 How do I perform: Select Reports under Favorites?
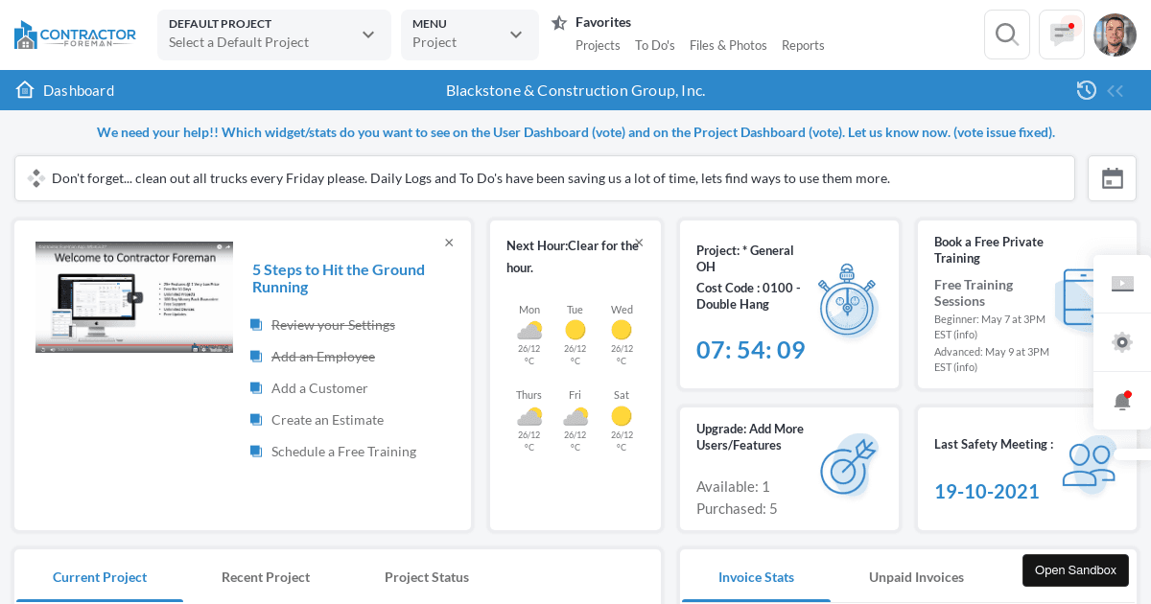pos(803,45)
